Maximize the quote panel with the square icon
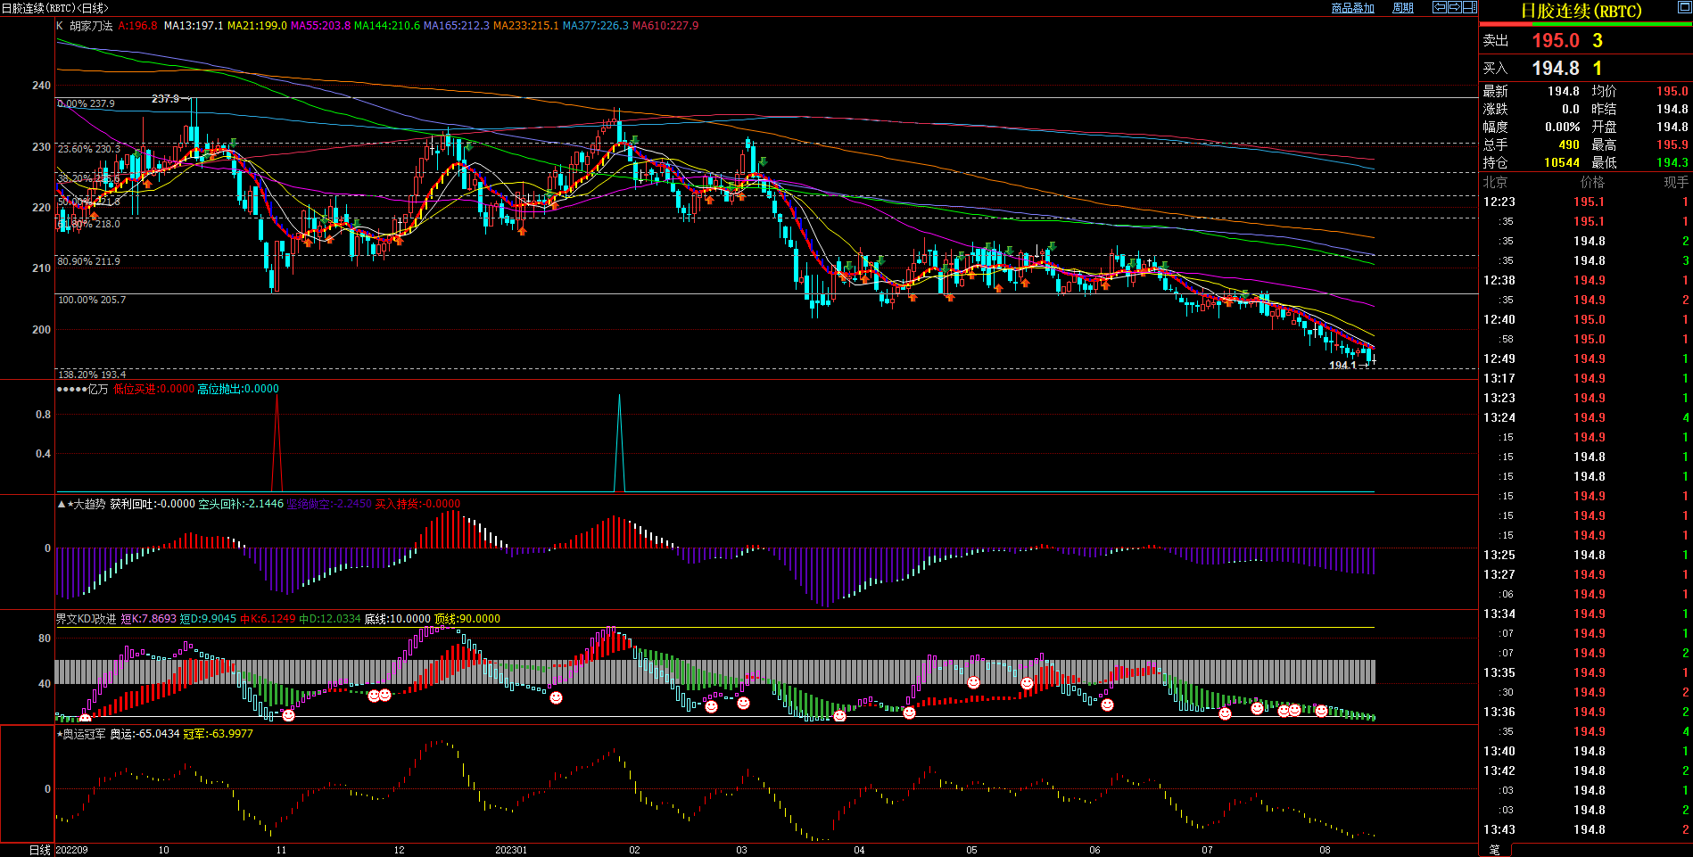Image resolution: width=1693 pixels, height=857 pixels. (1683, 8)
